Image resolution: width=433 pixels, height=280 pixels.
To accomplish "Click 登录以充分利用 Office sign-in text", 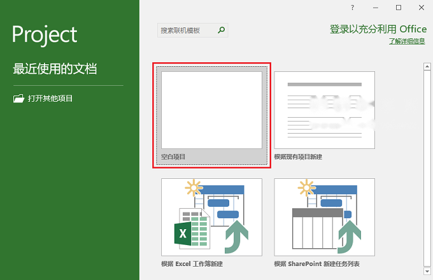I will (378, 29).
